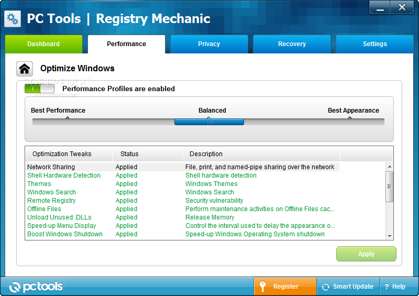Select the Network Sharing row
The width and height of the screenshot is (419, 296).
[182, 167]
